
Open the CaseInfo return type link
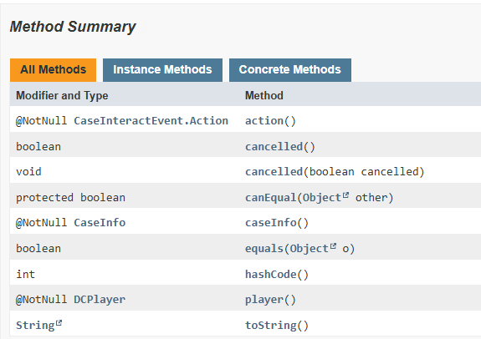pos(100,223)
